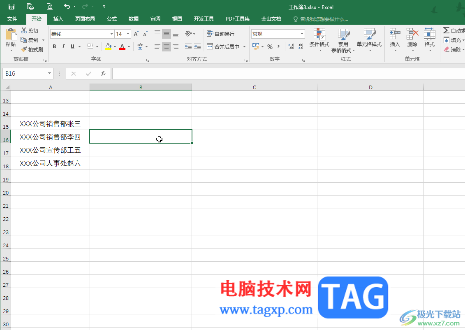Click the accounting number format icon
This screenshot has height=330, width=465.
256,46
